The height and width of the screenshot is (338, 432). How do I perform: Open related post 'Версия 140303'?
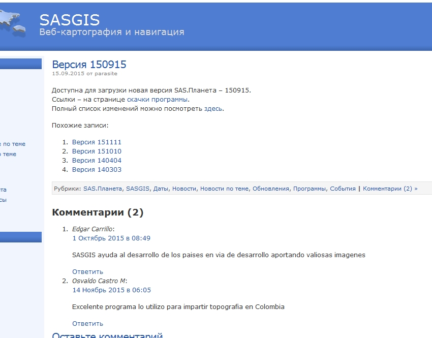pos(97,170)
